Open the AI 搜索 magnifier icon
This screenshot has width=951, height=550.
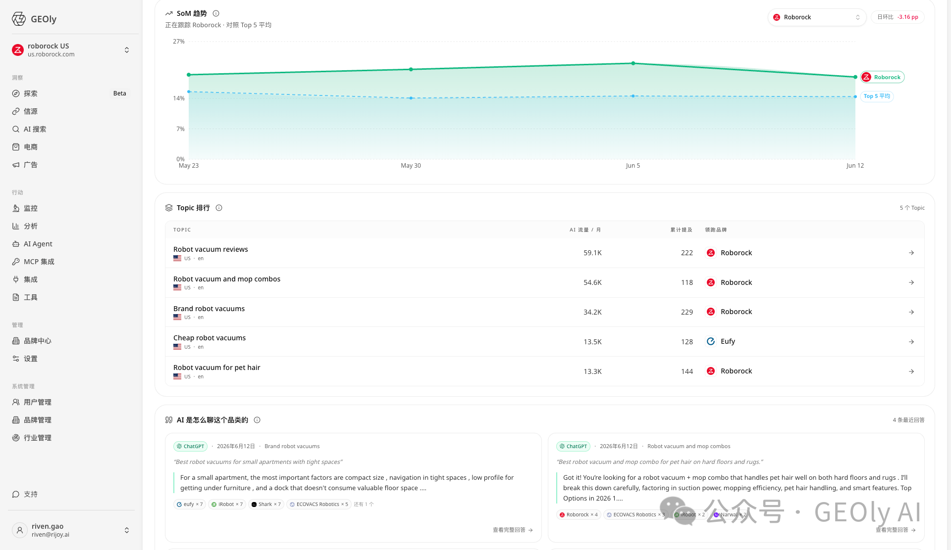click(x=16, y=129)
